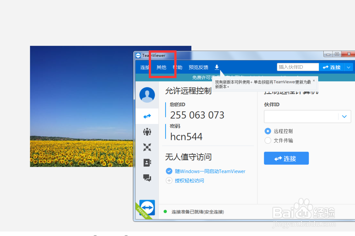Click the 插入伙伴ID field in the top bar

point(298,67)
